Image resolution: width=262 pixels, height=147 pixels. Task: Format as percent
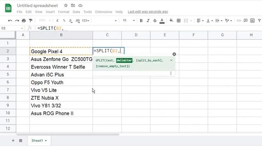[64, 20]
